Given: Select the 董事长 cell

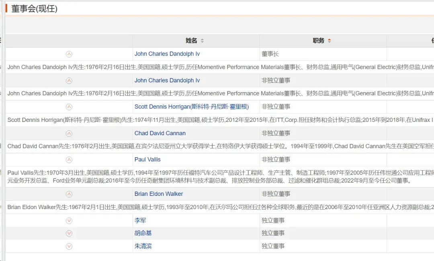Looking at the screenshot, I should click(x=323, y=54).
